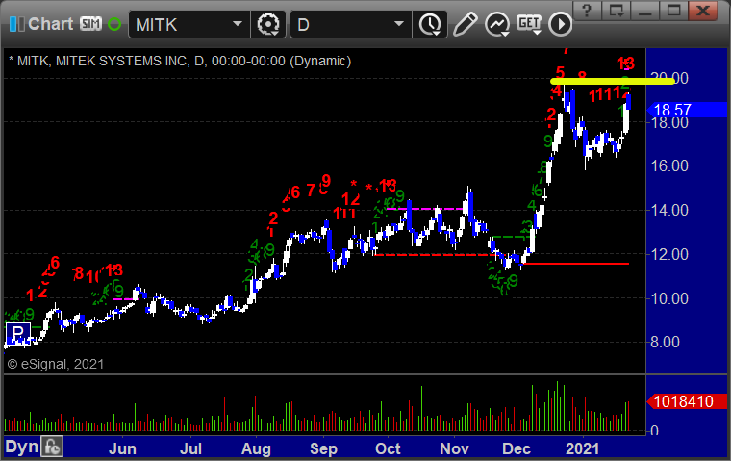Close the chart window
731x461 pixels.
703,11
